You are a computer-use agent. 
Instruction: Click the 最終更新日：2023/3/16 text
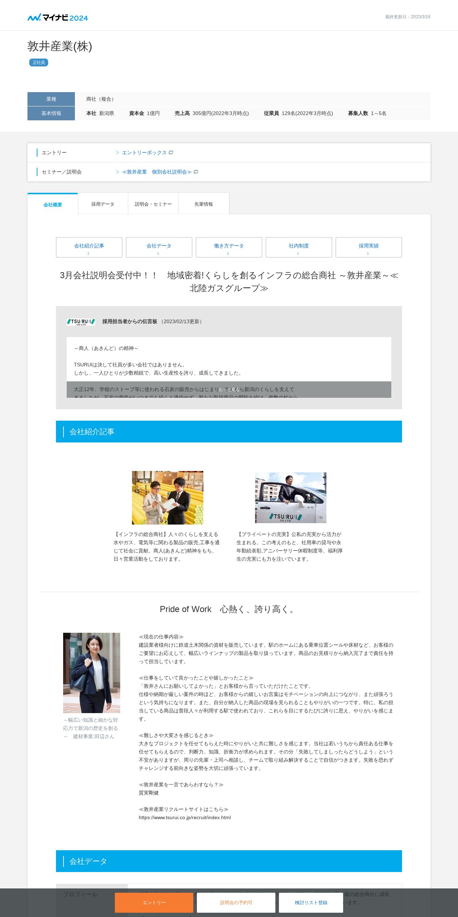click(408, 17)
